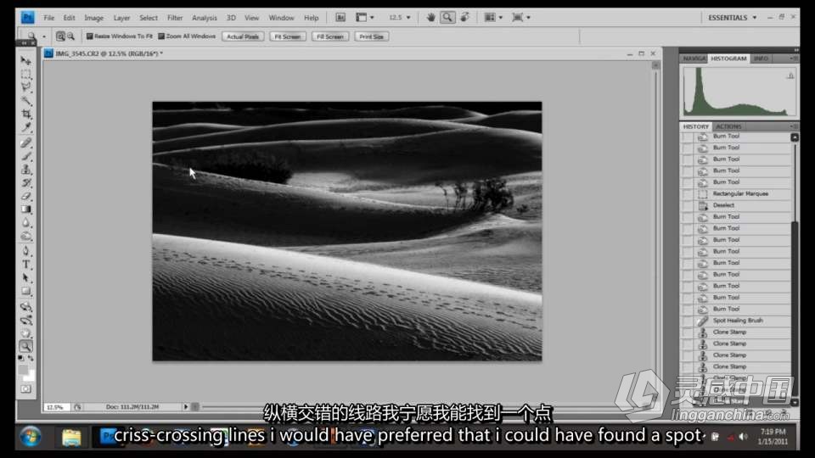
Task: Select the Move tool in the toolbox
Action: [26, 60]
